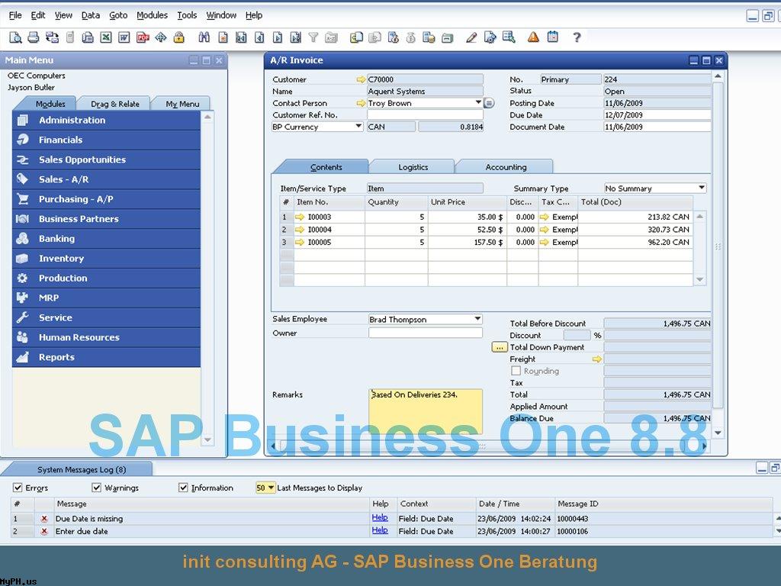Viewport: 781px width, 586px height.
Task: Click the Lock Screen padlock icon
Action: click(x=178, y=37)
